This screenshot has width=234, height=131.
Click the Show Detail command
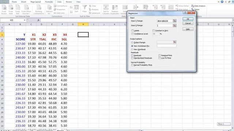click(182, 6)
